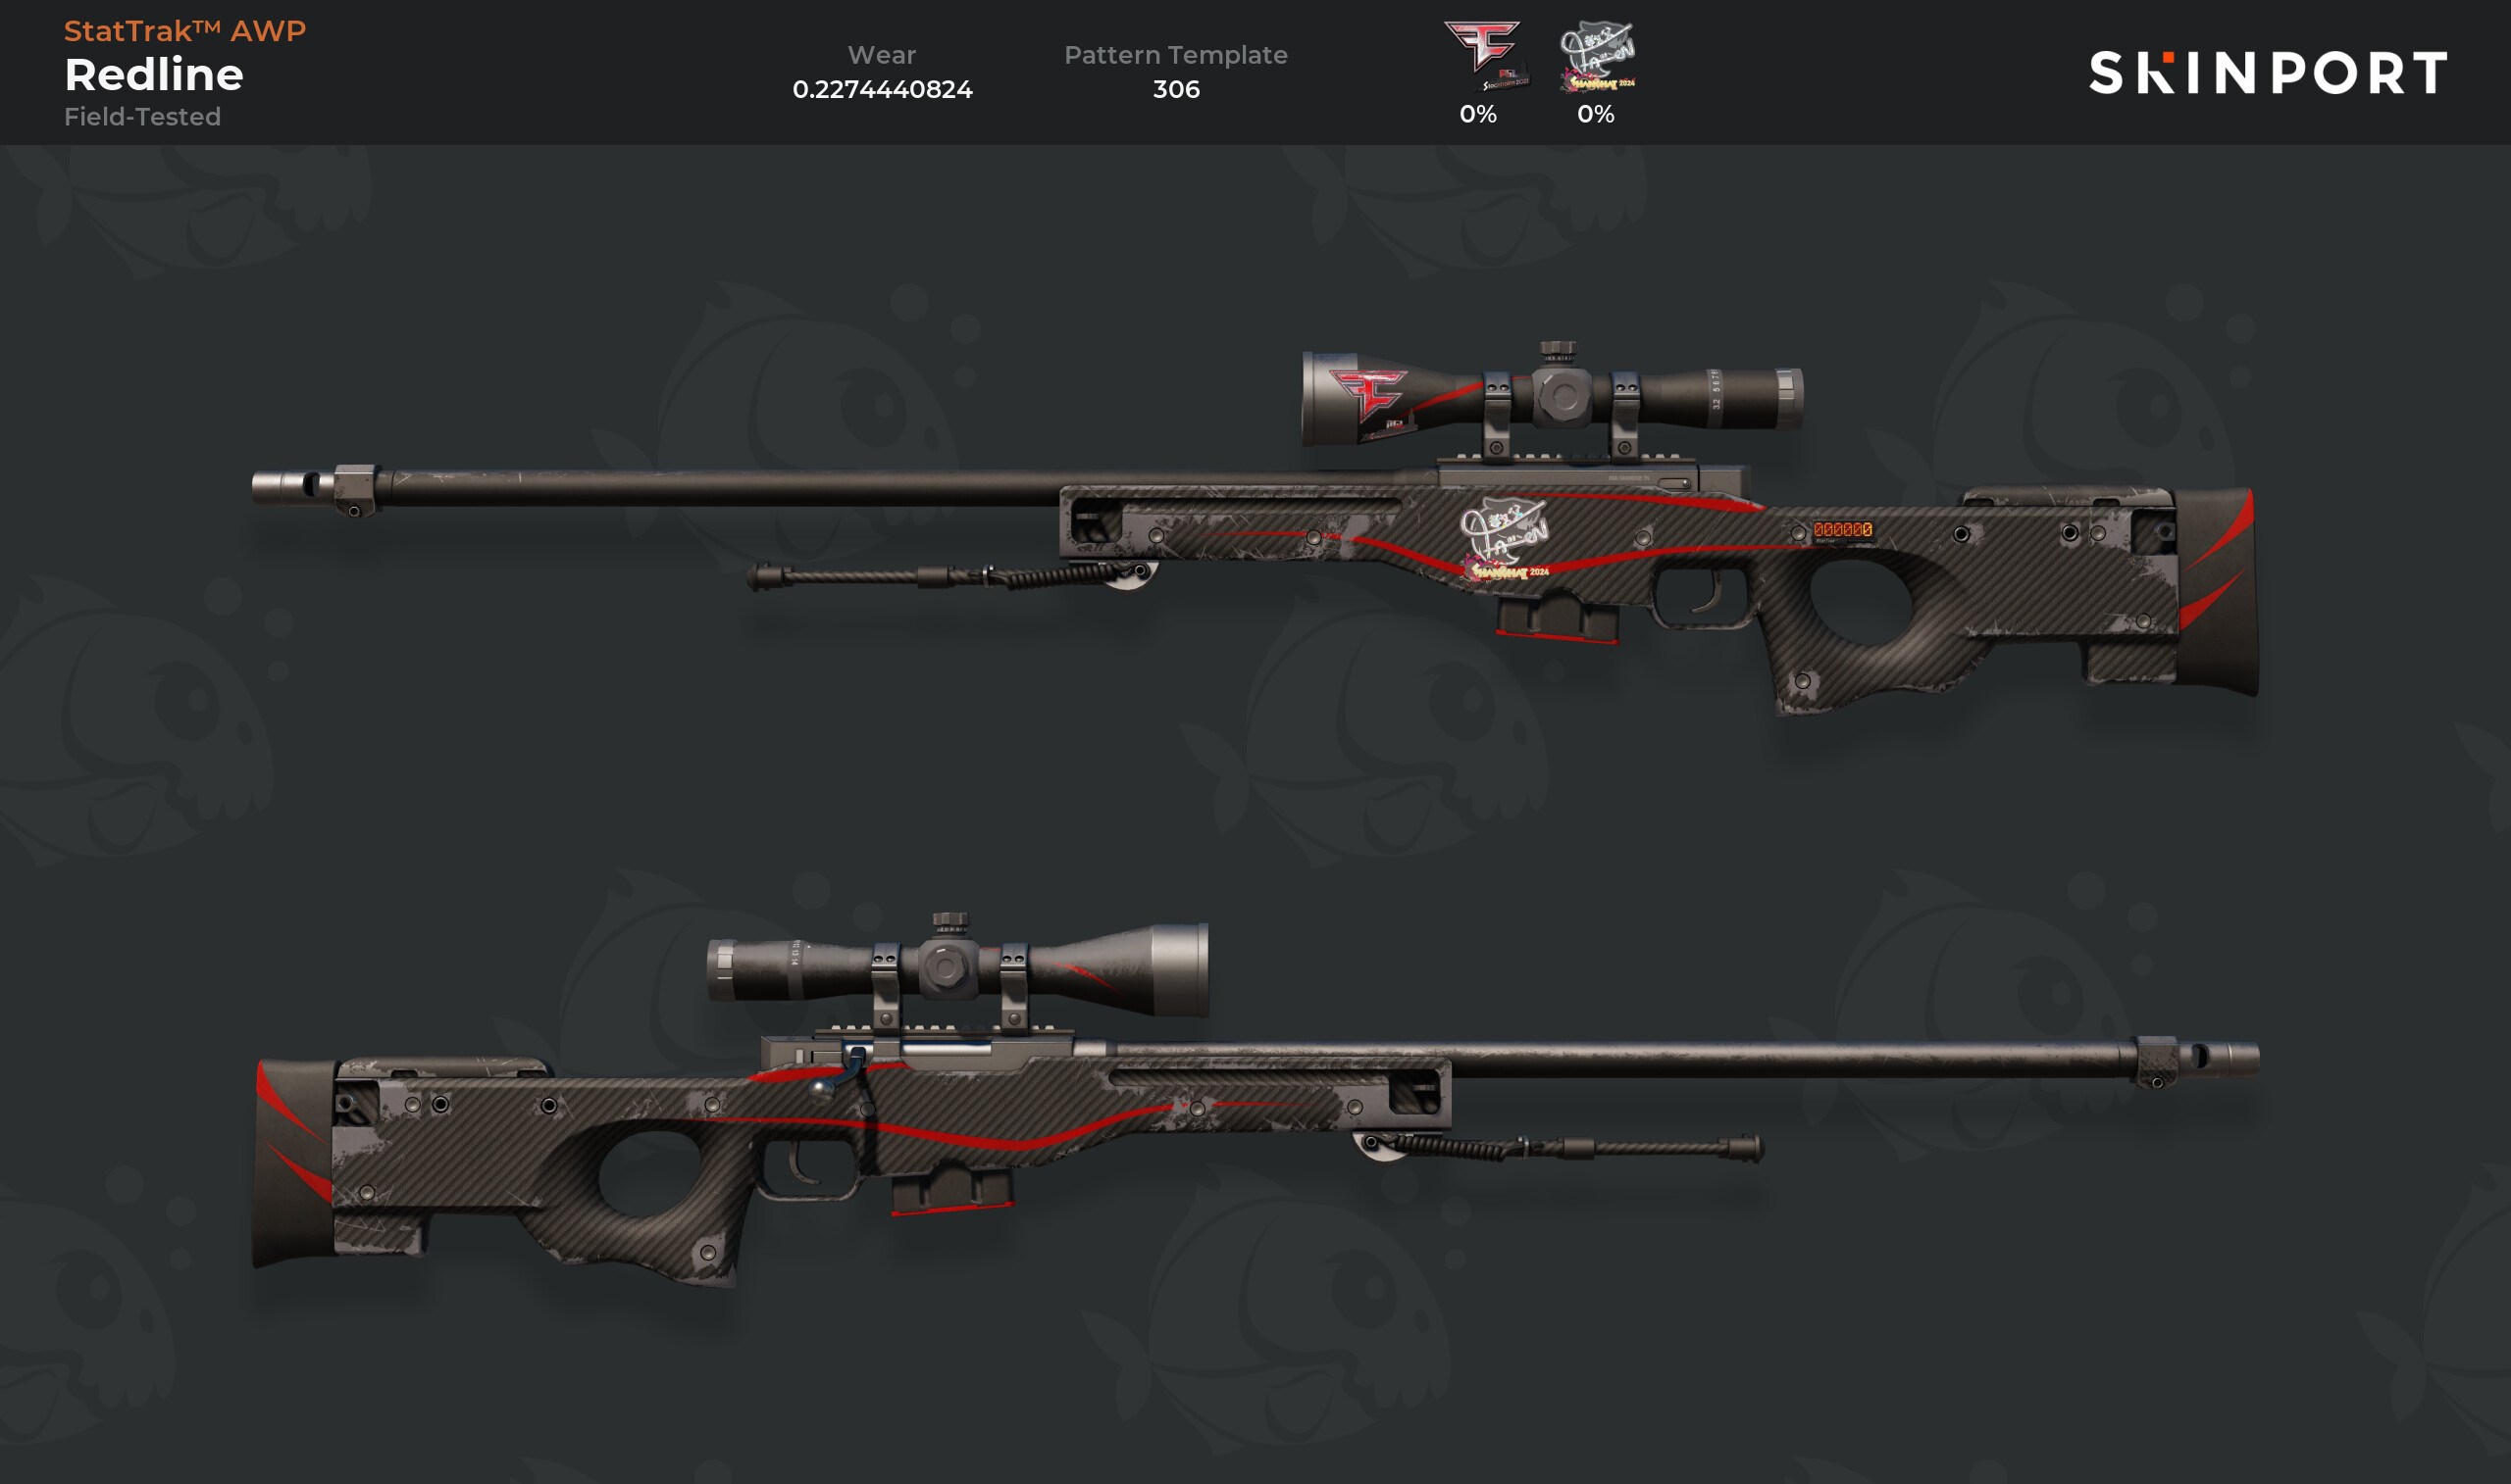Click the bipod on the upper rifle
This screenshot has width=2511, height=1484.
(x=950, y=577)
